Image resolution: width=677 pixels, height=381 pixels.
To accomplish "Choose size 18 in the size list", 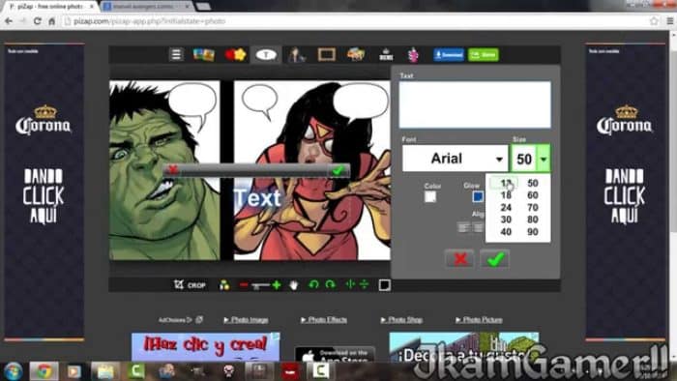I will pyautogui.click(x=506, y=195).
